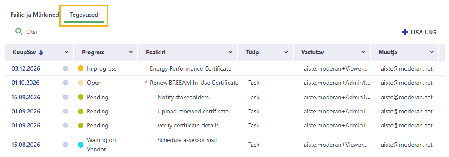Image resolution: width=449 pixels, height=157 pixels.
Task: Open the gear icon for 01.10.2026 row
Action: click(x=65, y=83)
